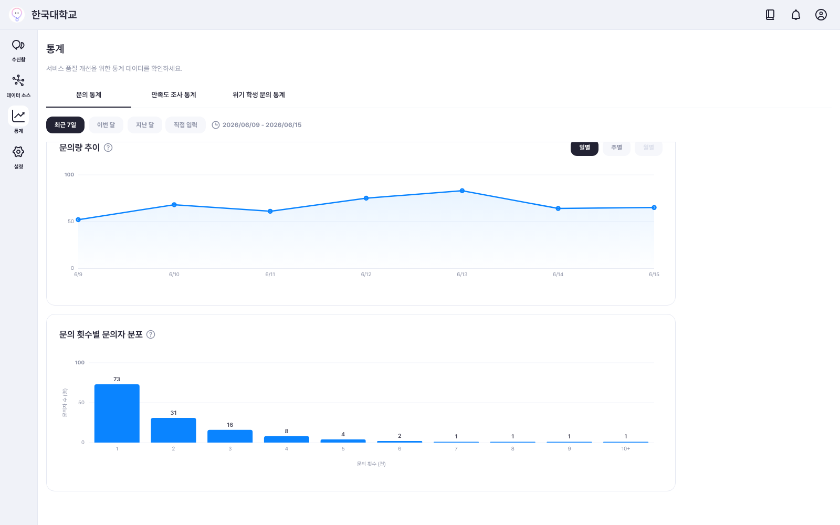Select the 통계 statistics chart icon
The width and height of the screenshot is (840, 525).
18,116
